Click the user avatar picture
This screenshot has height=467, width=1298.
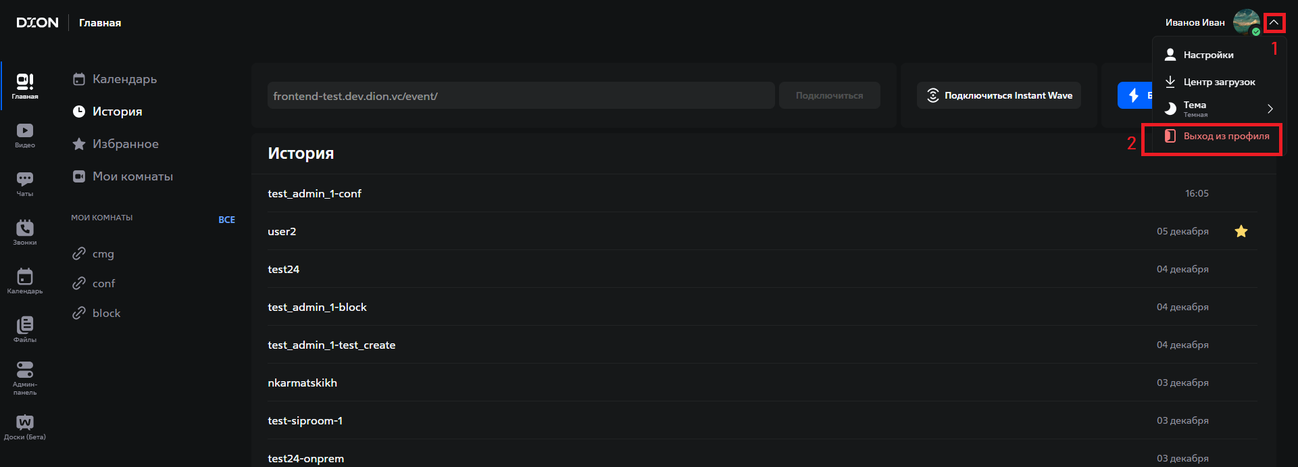(1245, 22)
